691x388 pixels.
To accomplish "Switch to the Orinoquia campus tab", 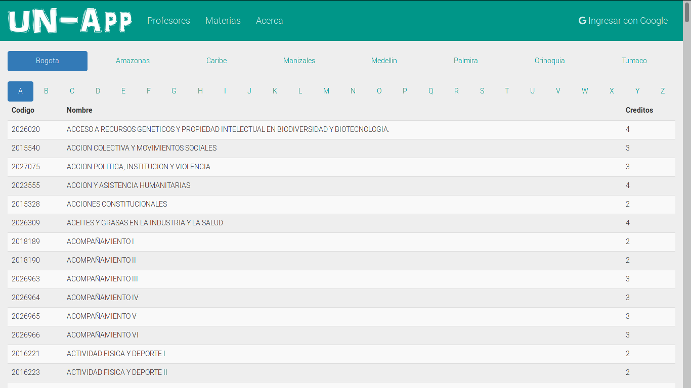I will coord(550,61).
